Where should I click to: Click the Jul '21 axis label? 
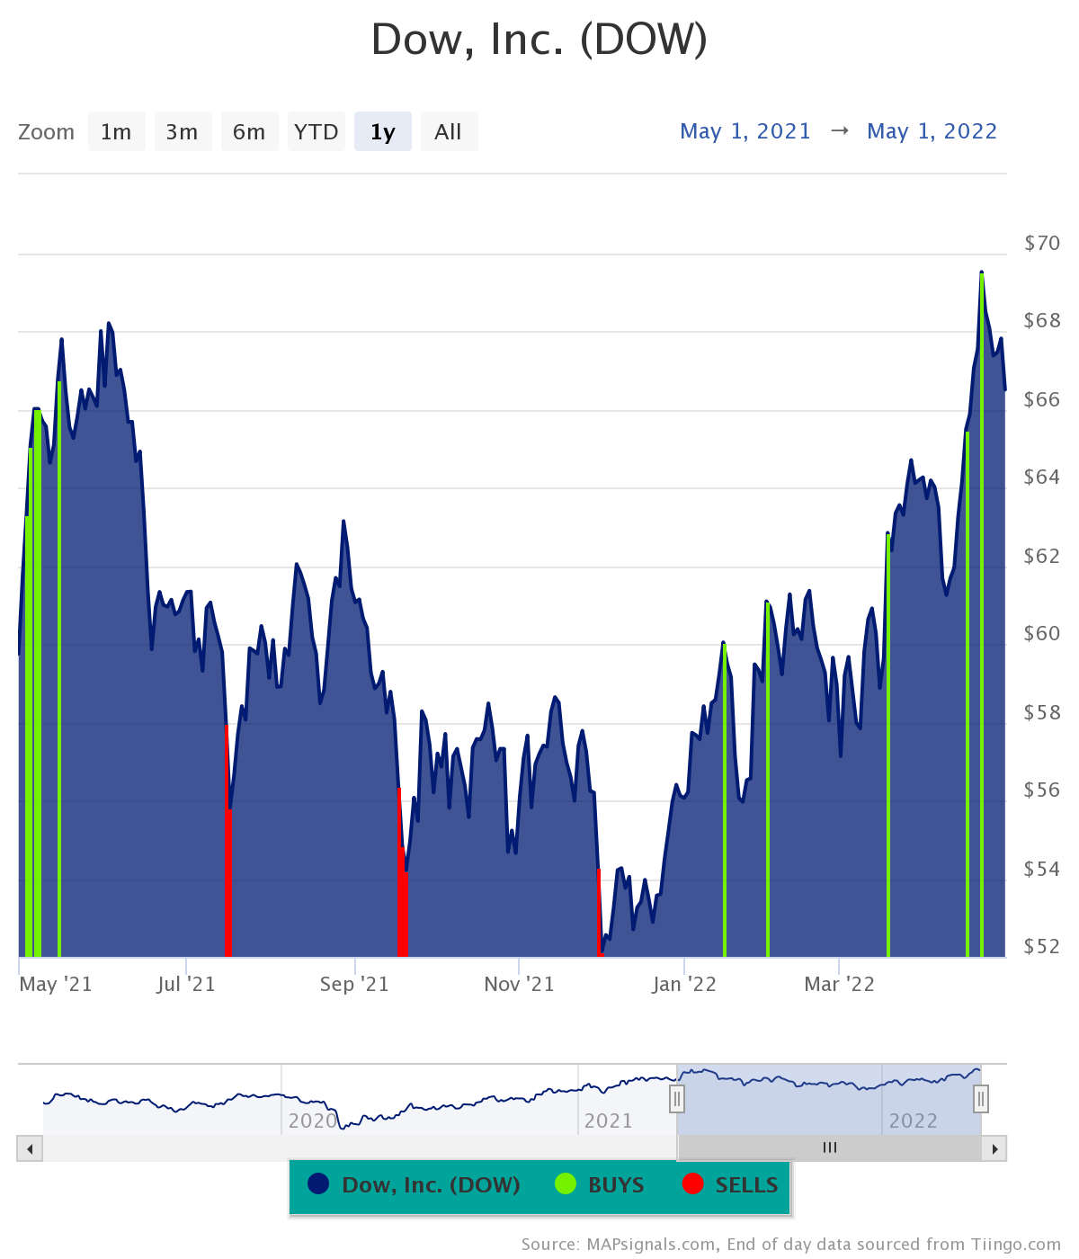pyautogui.click(x=186, y=984)
